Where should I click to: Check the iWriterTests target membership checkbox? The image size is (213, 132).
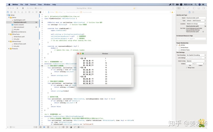177,48
